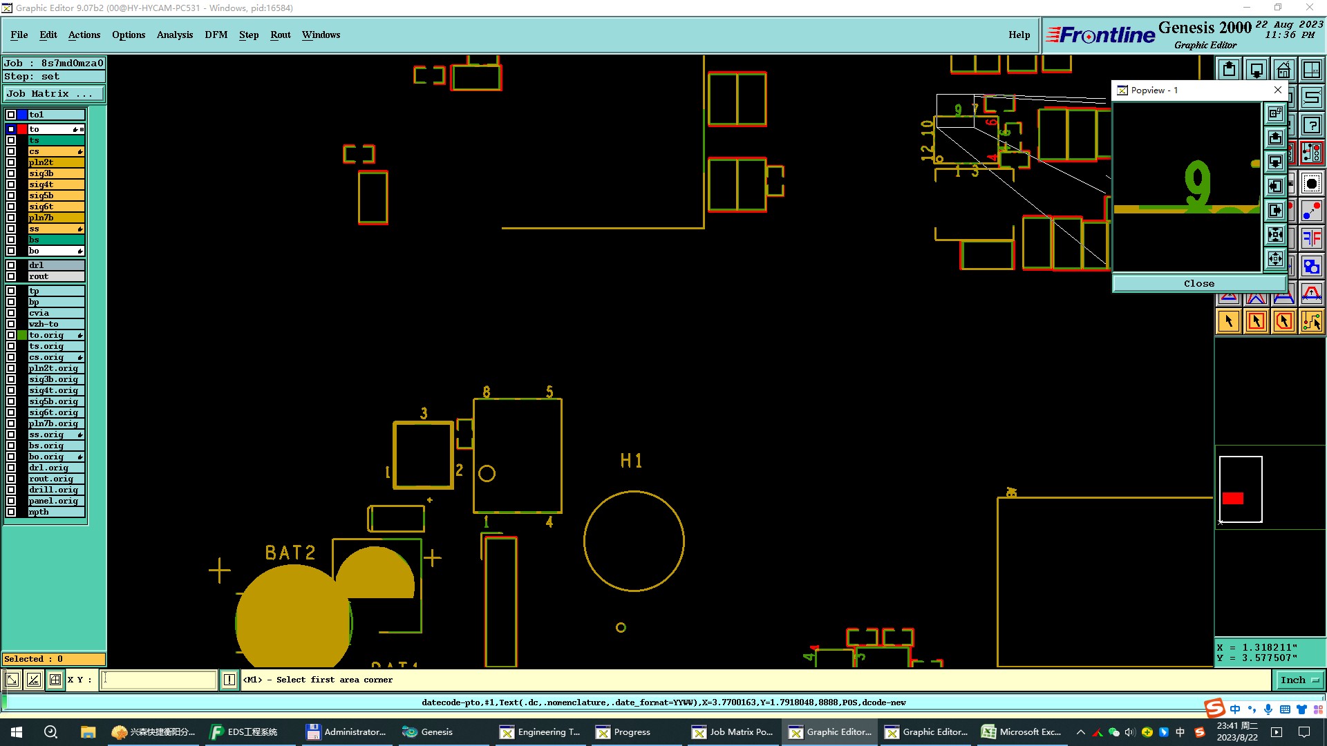Click the X Y coordinate input field
The height and width of the screenshot is (746, 1327).
click(x=160, y=680)
